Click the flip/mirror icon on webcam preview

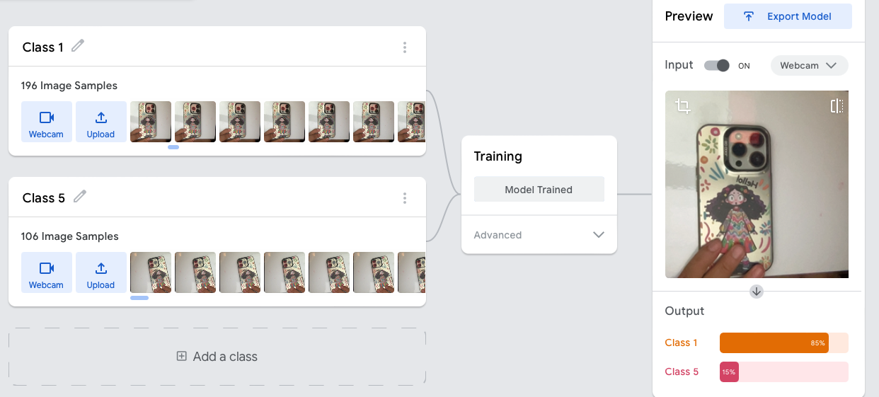click(x=836, y=106)
